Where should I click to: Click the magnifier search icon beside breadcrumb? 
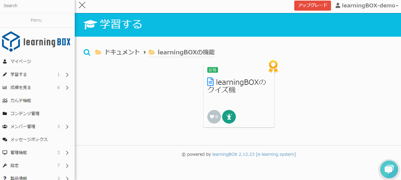(87, 53)
